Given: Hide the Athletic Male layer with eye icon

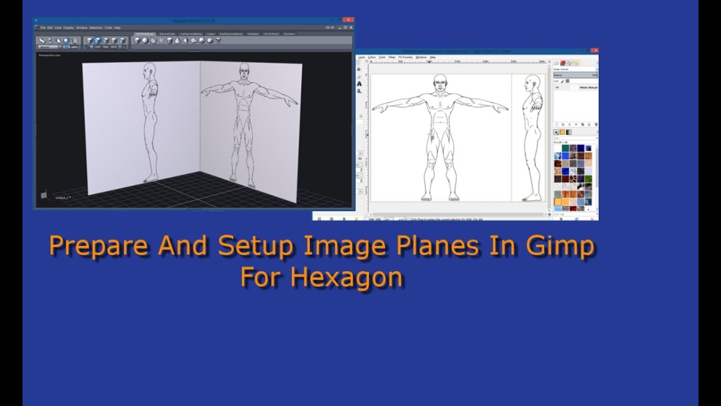Looking at the screenshot, I should point(557,87).
